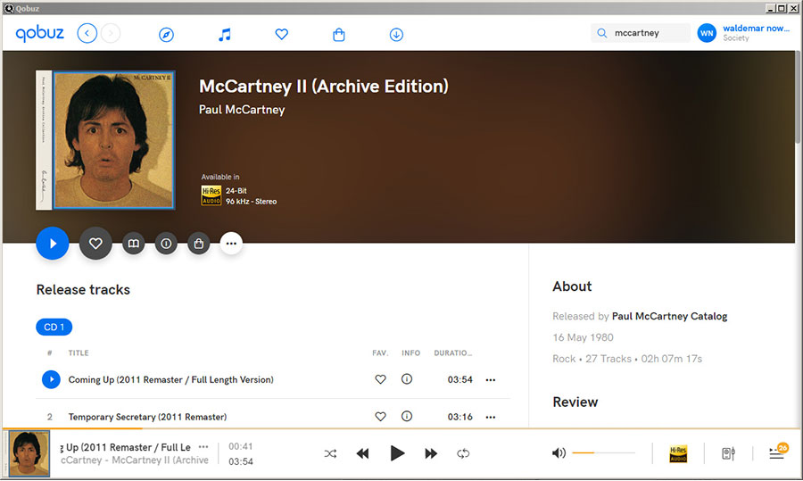Show info for Coming Up track
Image resolution: width=803 pixels, height=481 pixels.
pyautogui.click(x=407, y=379)
